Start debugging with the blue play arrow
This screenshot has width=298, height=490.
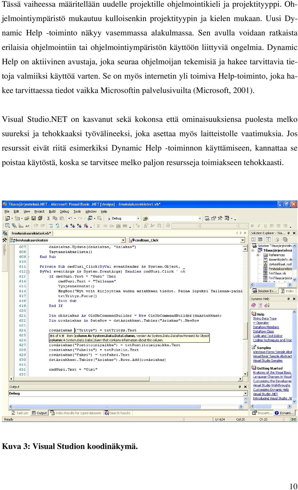point(109,219)
